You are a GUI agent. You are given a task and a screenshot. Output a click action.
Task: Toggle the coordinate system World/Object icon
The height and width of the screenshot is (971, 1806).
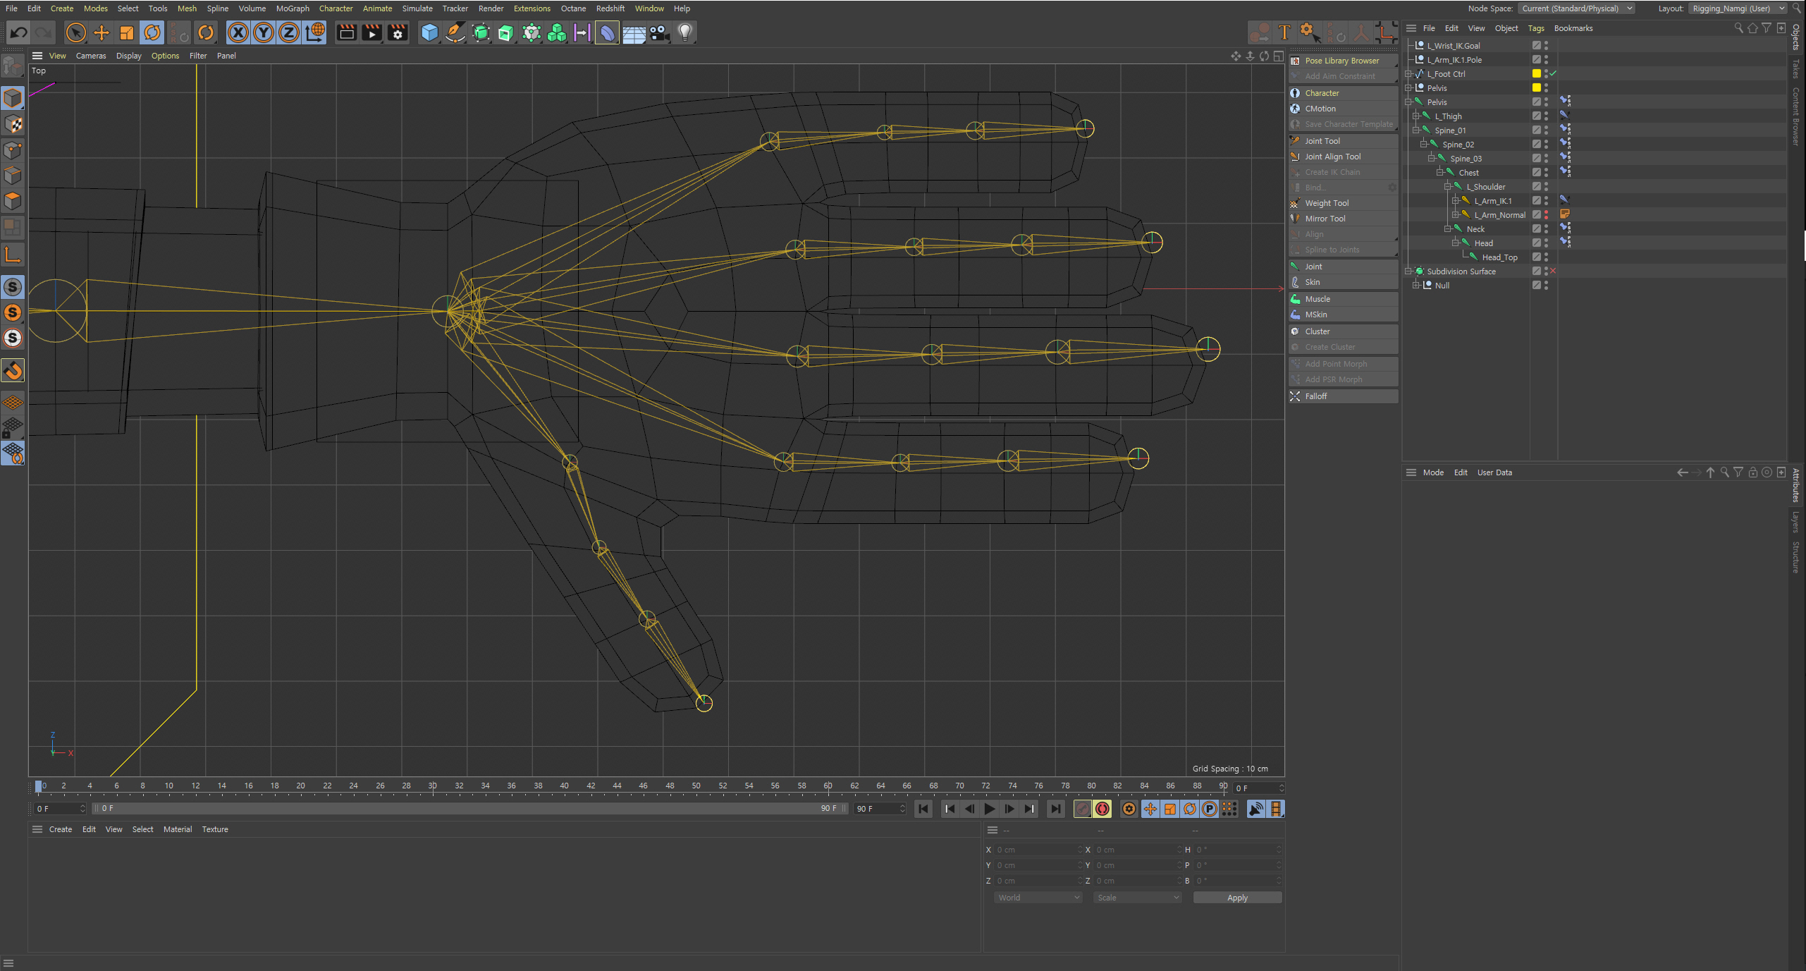click(315, 32)
